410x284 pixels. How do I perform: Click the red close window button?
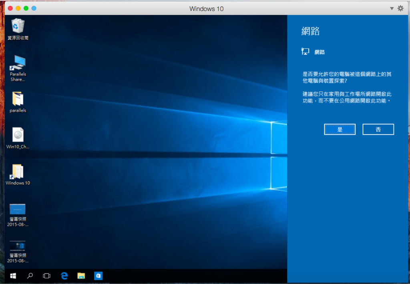click(10, 8)
